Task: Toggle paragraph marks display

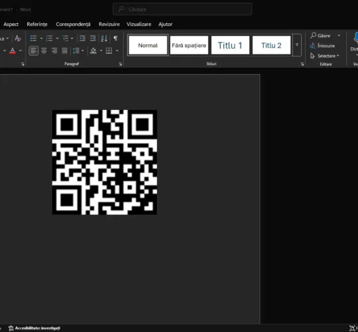Action: tap(115, 38)
